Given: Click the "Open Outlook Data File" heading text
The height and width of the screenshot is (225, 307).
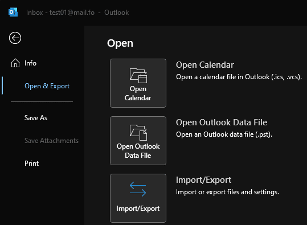Looking at the screenshot, I should pyautogui.click(x=222, y=122).
